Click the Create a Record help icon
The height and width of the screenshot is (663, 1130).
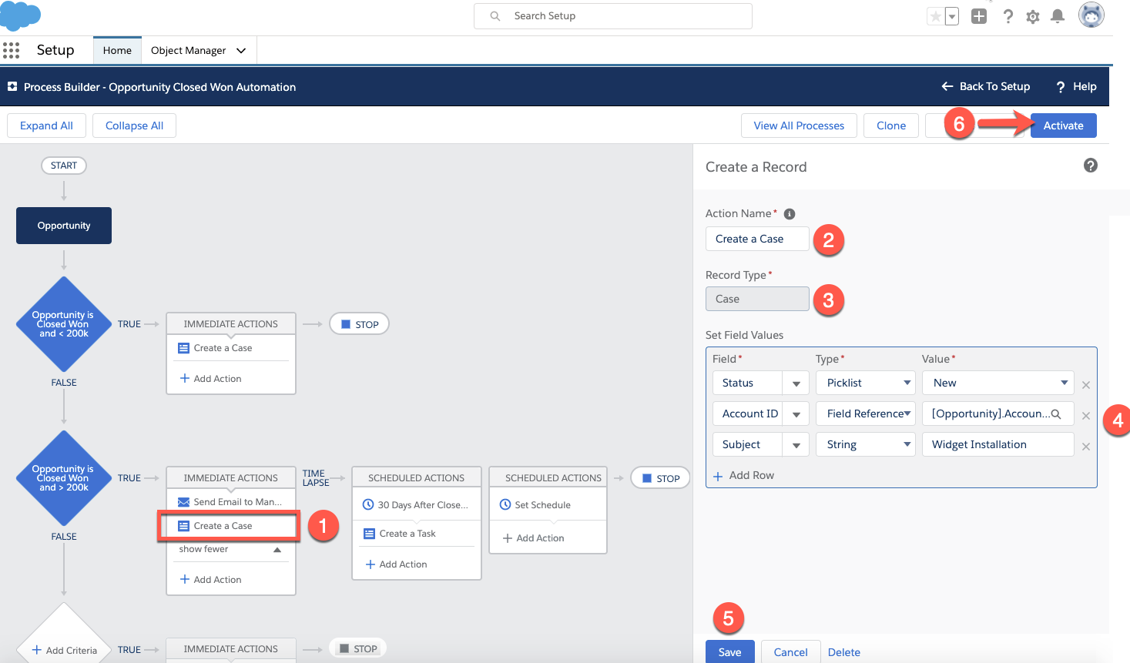tap(1090, 166)
